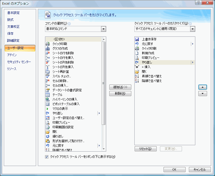Select the <区切り> separator entry
The image size is (215, 176).
pos(73,39)
